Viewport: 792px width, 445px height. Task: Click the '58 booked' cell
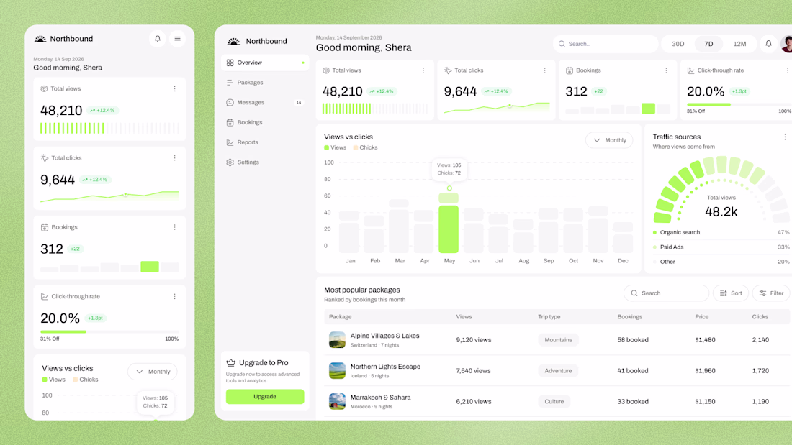(633, 340)
